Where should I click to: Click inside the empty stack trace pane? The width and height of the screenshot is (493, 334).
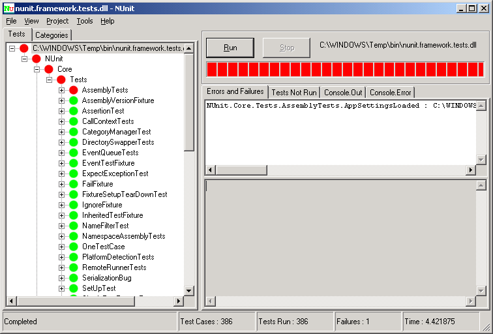[x=340, y=238]
